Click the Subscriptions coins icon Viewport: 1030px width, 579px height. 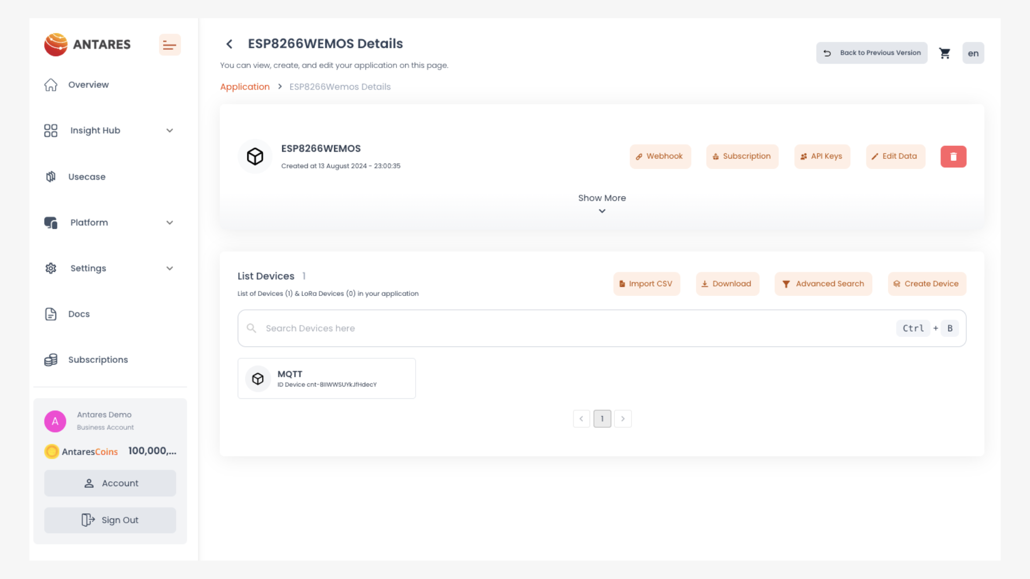pyautogui.click(x=51, y=360)
